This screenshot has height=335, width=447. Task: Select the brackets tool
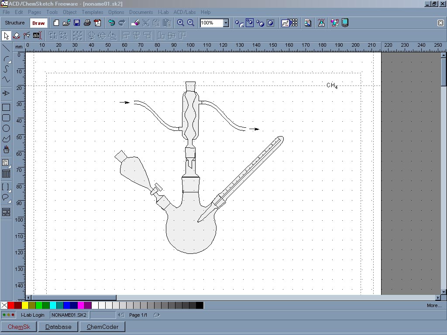click(6, 188)
